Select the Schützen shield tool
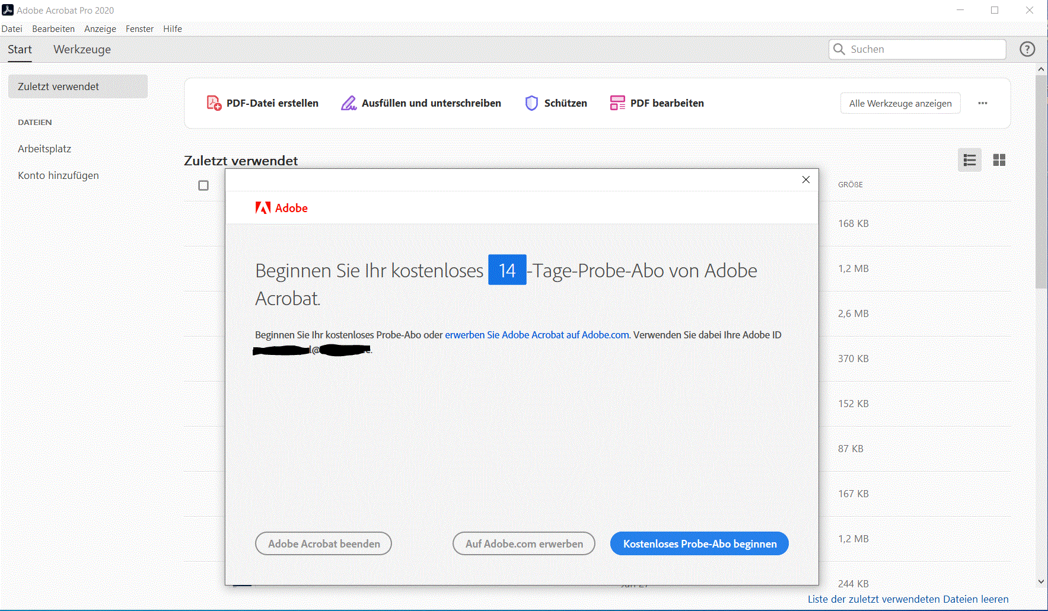1048x611 pixels. coord(556,103)
